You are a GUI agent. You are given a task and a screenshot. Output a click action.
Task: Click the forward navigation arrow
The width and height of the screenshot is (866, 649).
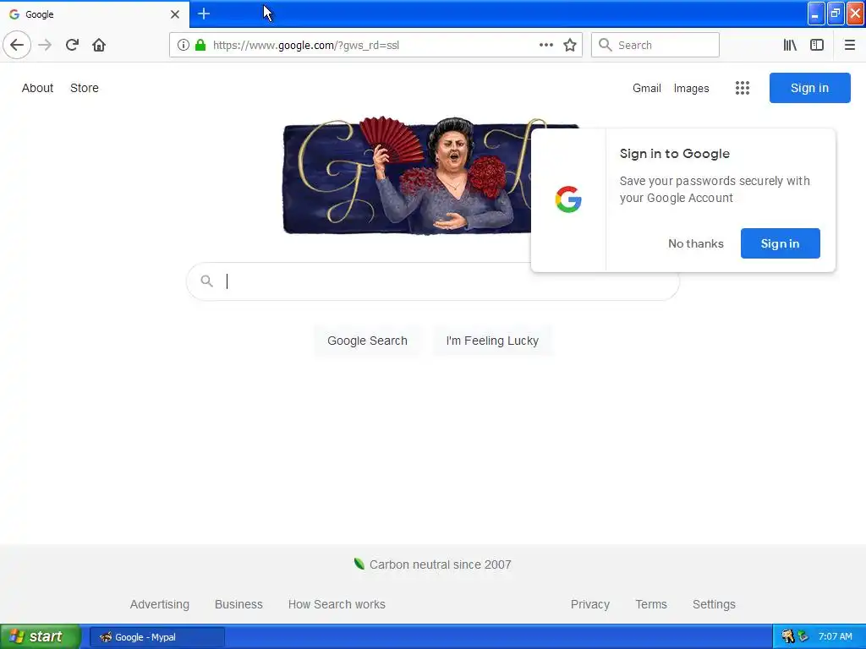pyautogui.click(x=45, y=45)
